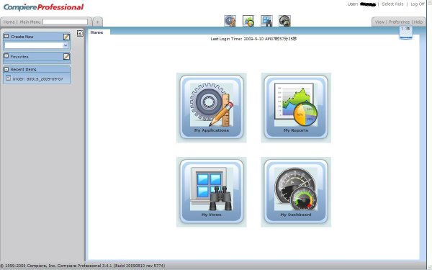Click the Compiere Professional logo
This screenshot has width=432, height=270.
[43, 7]
